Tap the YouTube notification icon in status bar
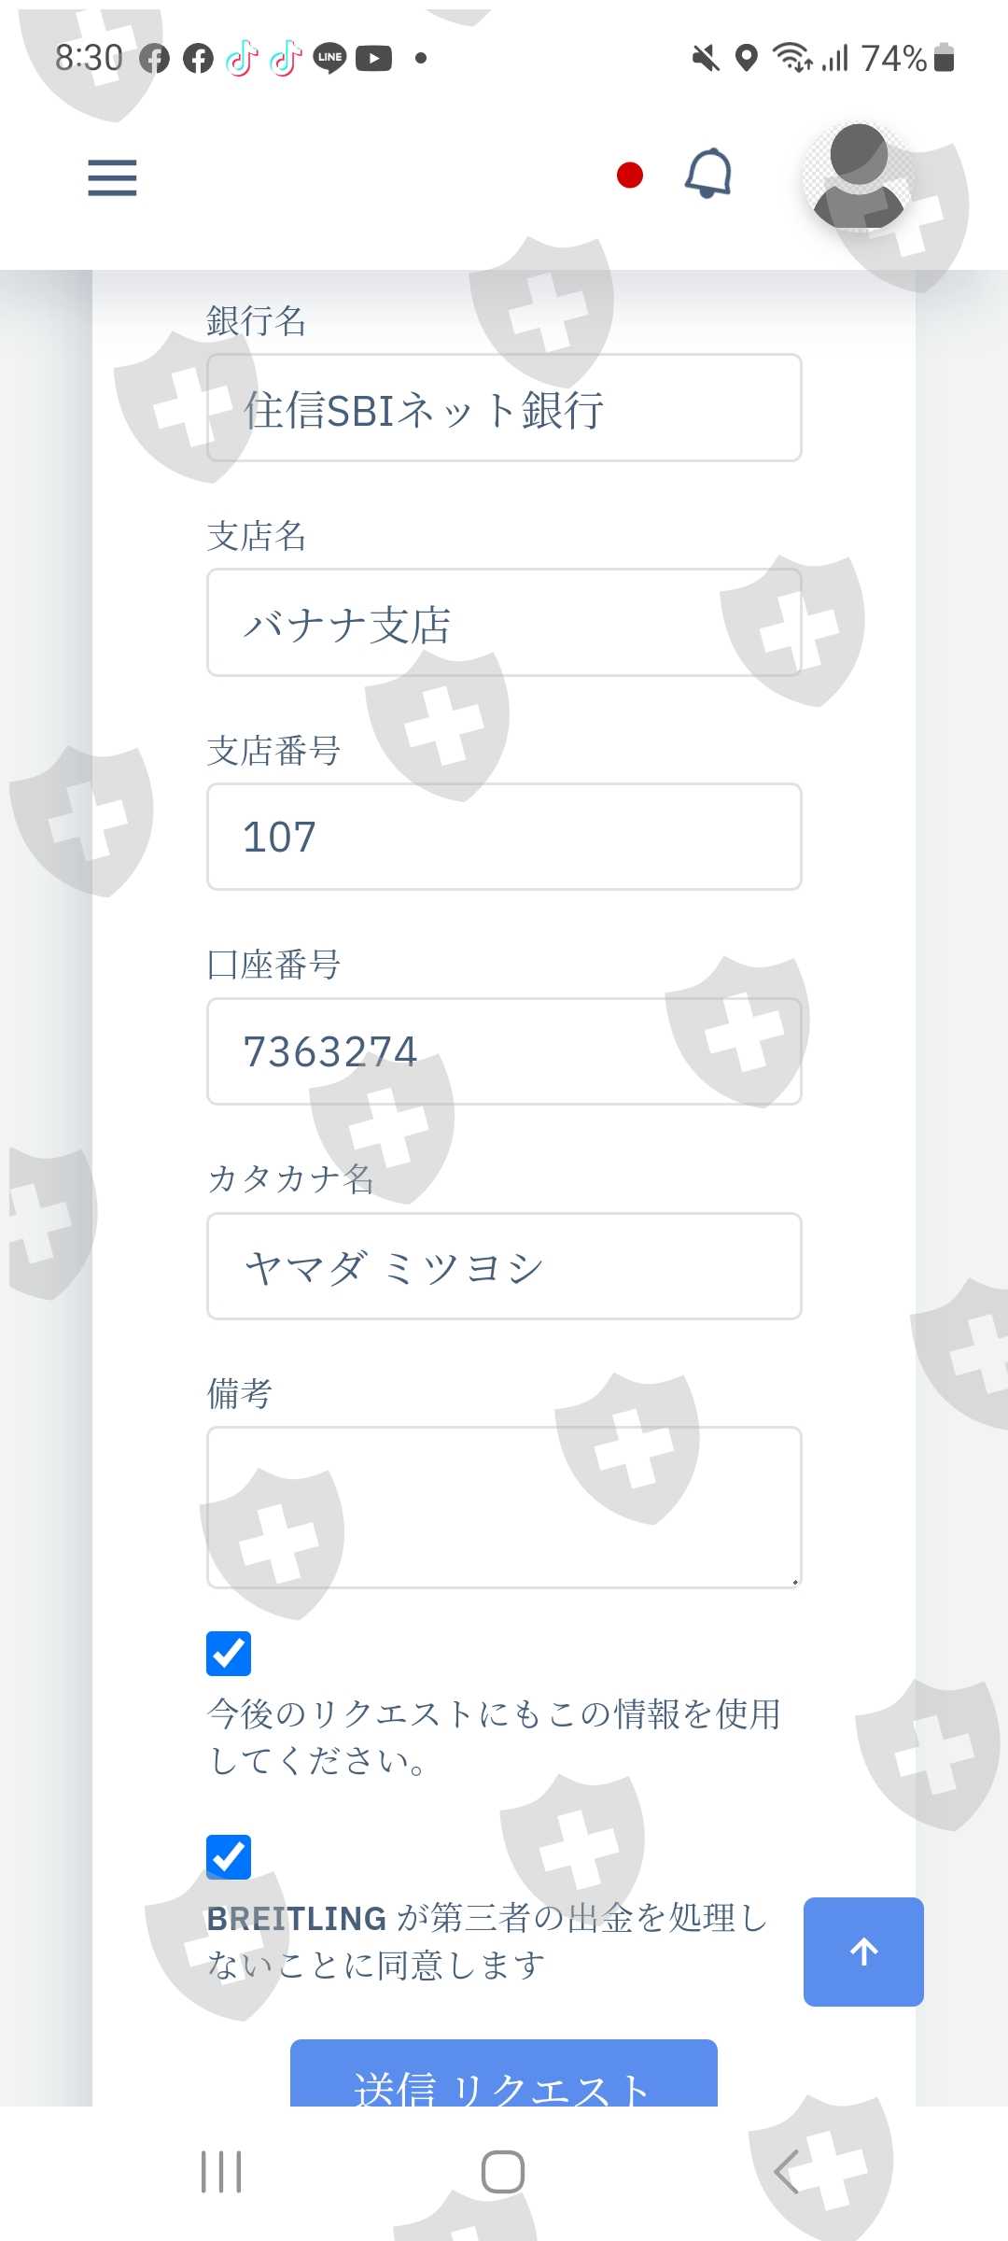The height and width of the screenshot is (2241, 1008). tap(373, 58)
